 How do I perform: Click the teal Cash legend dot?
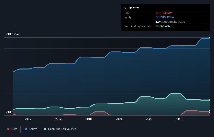tap(45, 129)
